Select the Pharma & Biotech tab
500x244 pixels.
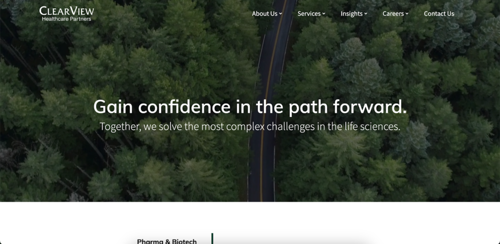point(167,241)
